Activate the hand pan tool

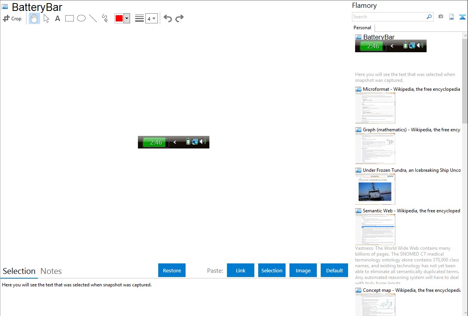pyautogui.click(x=34, y=18)
